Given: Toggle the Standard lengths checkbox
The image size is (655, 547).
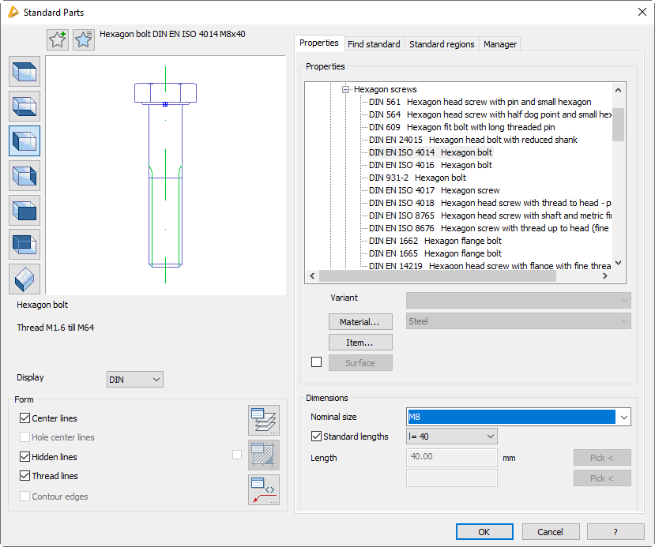Looking at the screenshot, I should [317, 436].
